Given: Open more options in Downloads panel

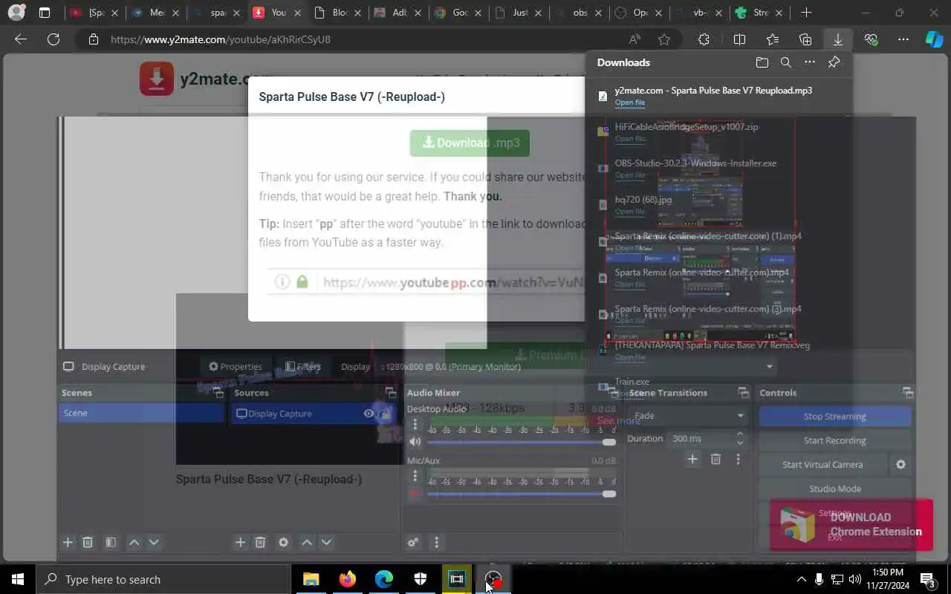Looking at the screenshot, I should tap(810, 62).
